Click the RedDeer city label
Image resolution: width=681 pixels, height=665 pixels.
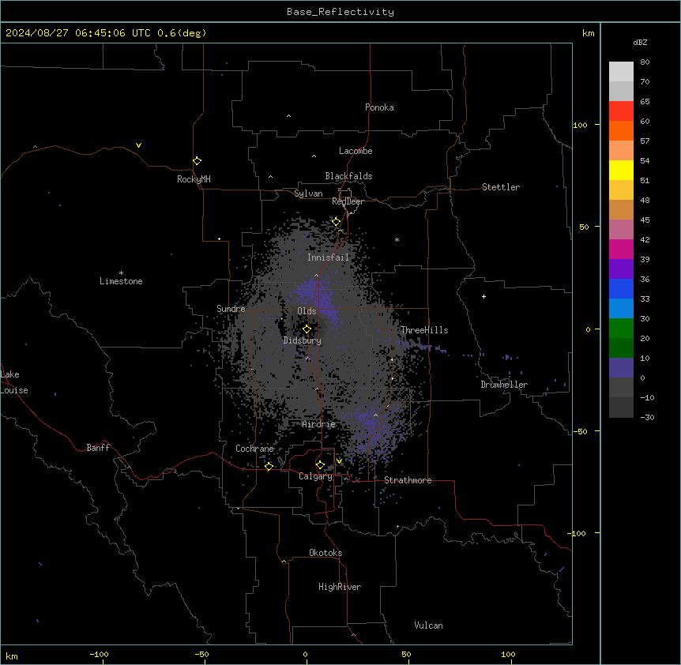click(348, 201)
